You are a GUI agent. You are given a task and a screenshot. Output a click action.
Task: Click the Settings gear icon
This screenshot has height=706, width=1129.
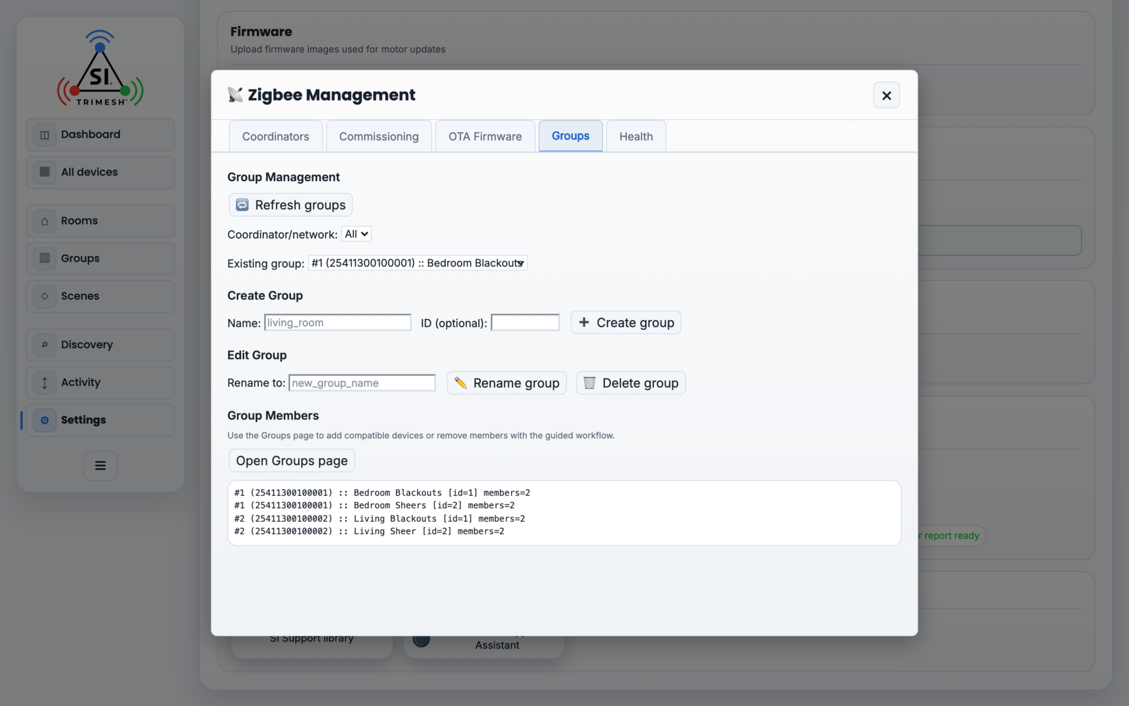coord(45,420)
